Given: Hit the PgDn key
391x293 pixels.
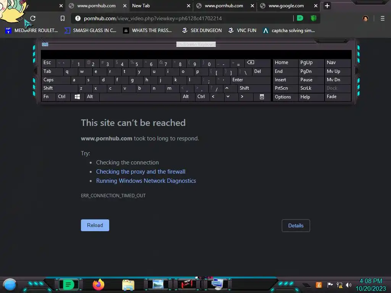Looking at the screenshot, I should coord(311,71).
